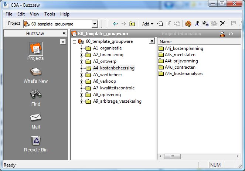
Task: Select A5_werfbeheer in the tree
Action: click(x=108, y=75)
